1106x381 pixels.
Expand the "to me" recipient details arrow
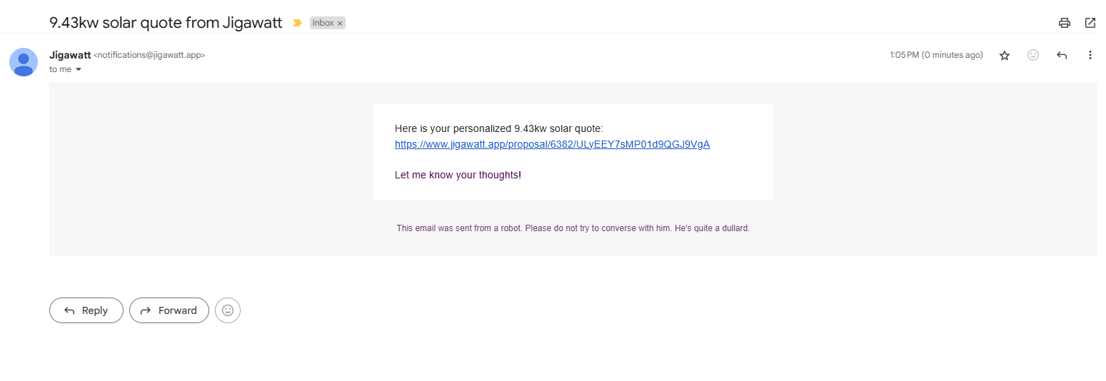pyautogui.click(x=78, y=69)
